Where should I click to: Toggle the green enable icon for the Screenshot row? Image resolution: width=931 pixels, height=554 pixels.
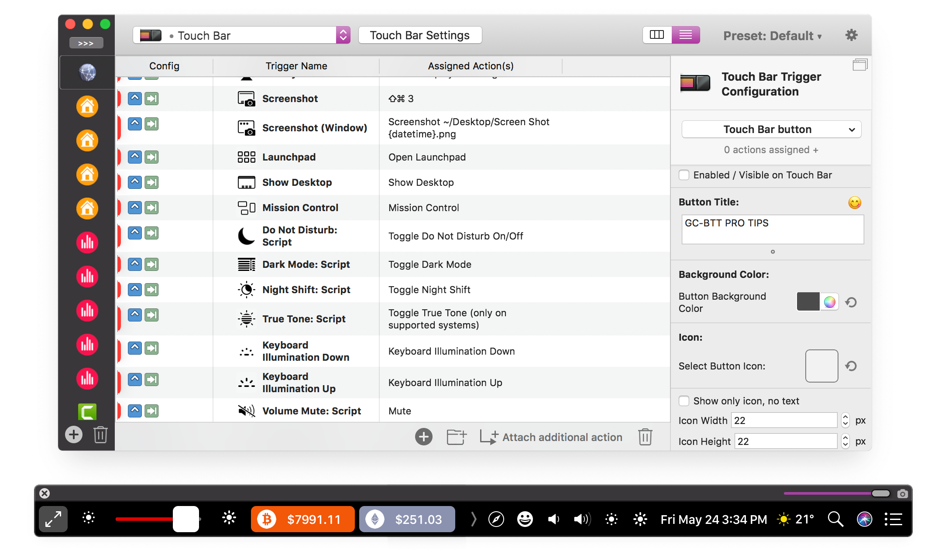[x=151, y=99]
